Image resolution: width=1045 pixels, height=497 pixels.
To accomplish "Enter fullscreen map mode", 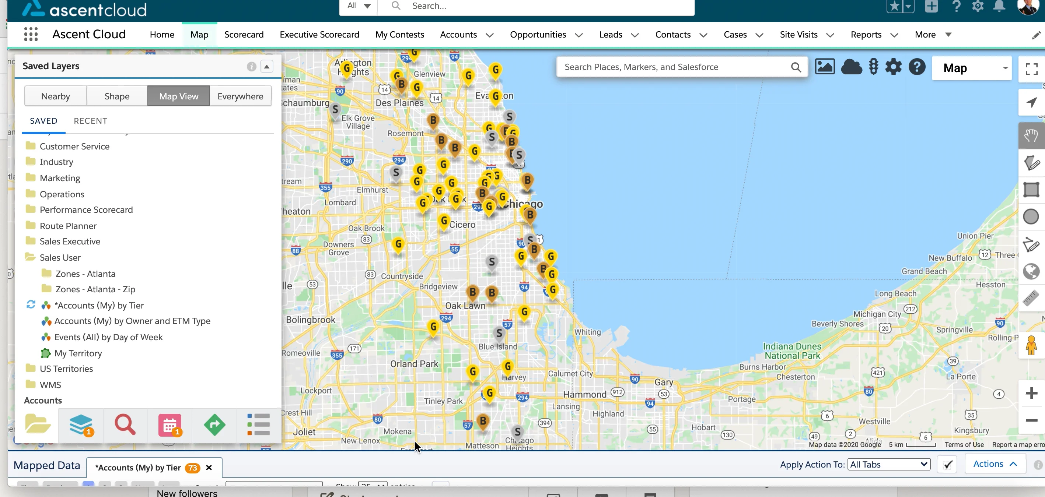I will coord(1031,69).
